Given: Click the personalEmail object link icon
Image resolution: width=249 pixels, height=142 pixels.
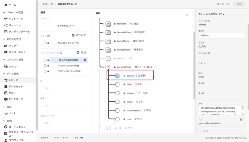Looking at the screenshot, I should [108, 67].
